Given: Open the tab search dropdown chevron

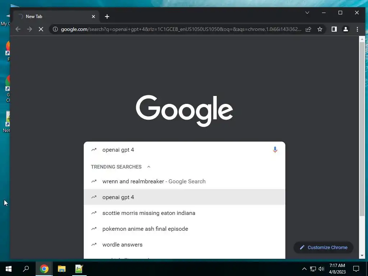Looking at the screenshot, I should pos(307,13).
